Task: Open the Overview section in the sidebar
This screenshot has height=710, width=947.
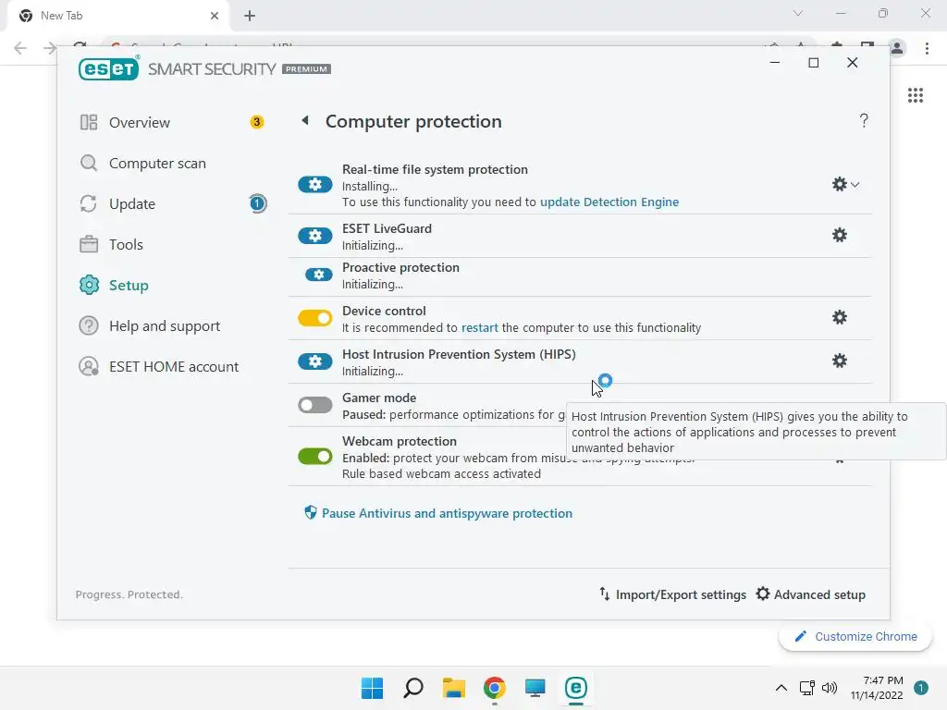Action: pyautogui.click(x=139, y=123)
